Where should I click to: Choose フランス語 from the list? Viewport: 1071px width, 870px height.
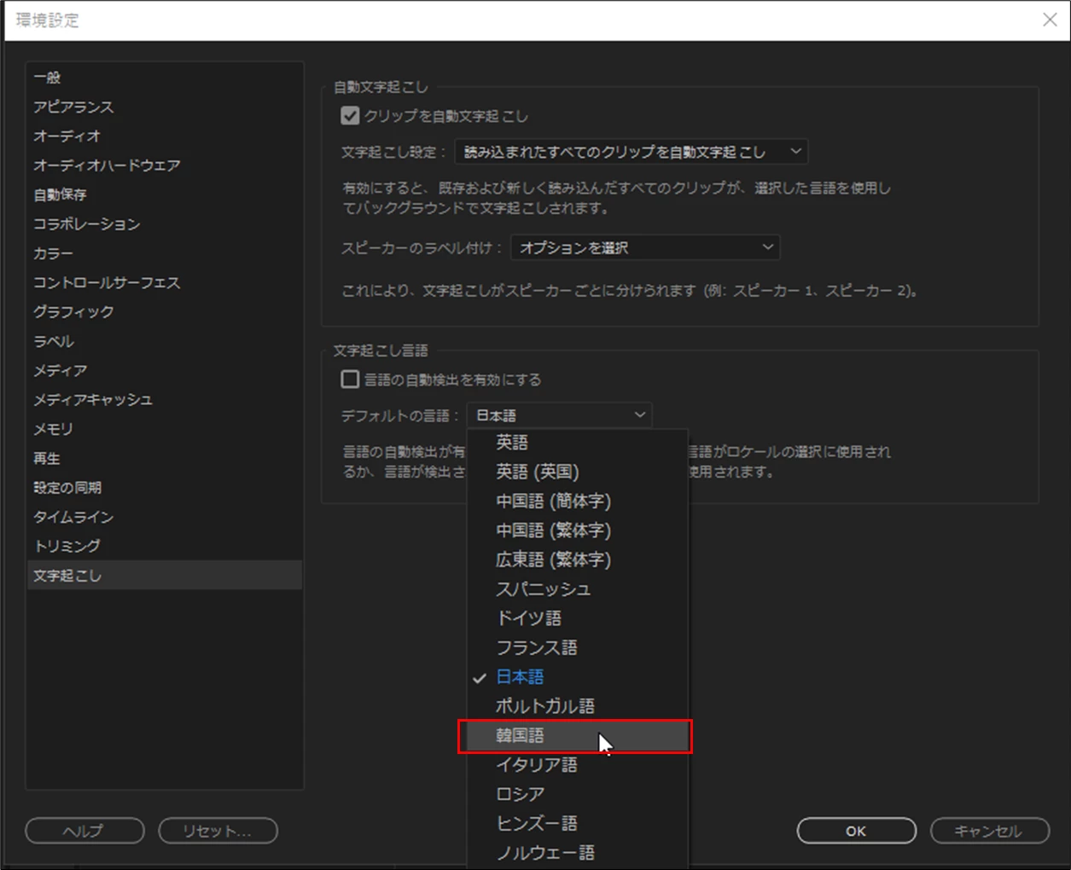578,647
